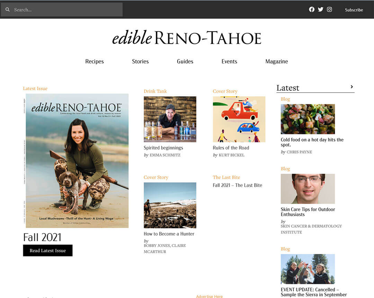Open the Instagram icon link
Image resolution: width=374 pixels, height=298 pixels.
pos(330,10)
